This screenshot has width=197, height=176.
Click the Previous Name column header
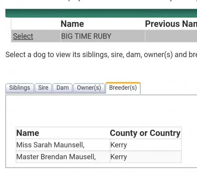(x=171, y=24)
